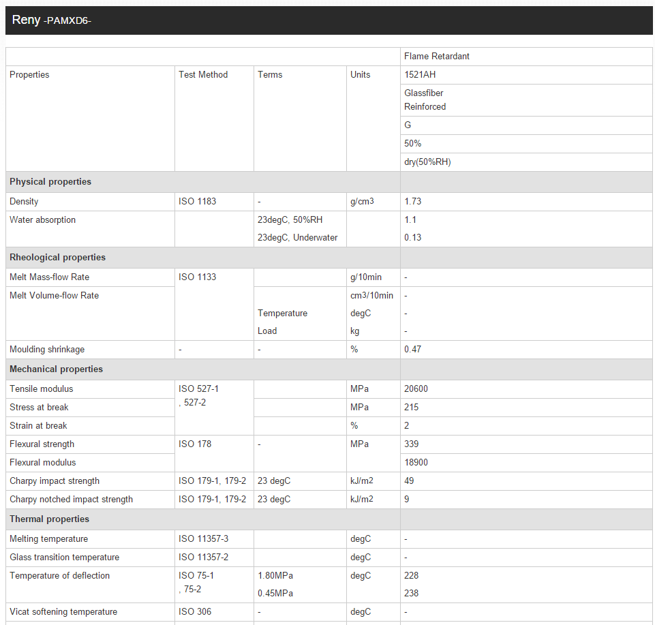Click the water absorption value 0.13
The height and width of the screenshot is (625, 655).
pyautogui.click(x=413, y=238)
